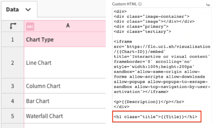
Task: Click the transpose rows/columns arrow icon
Action: 13,26
